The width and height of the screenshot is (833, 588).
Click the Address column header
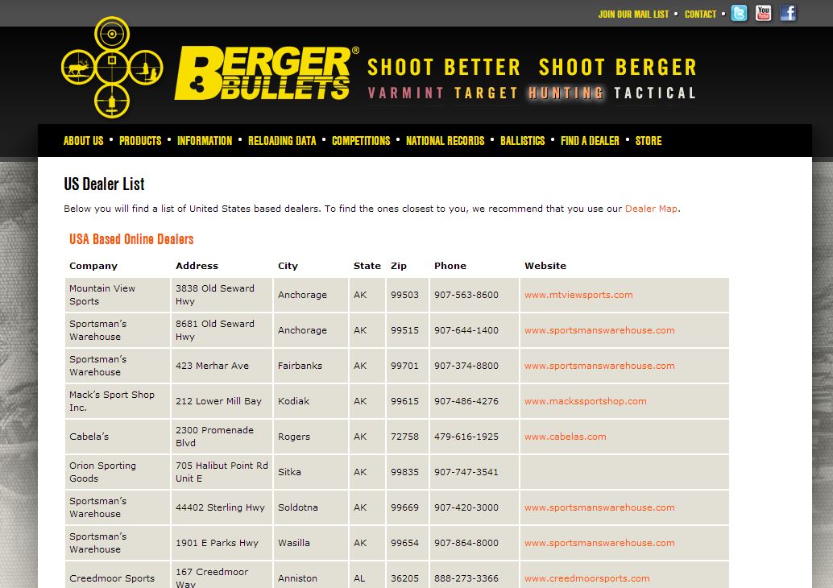click(x=197, y=266)
